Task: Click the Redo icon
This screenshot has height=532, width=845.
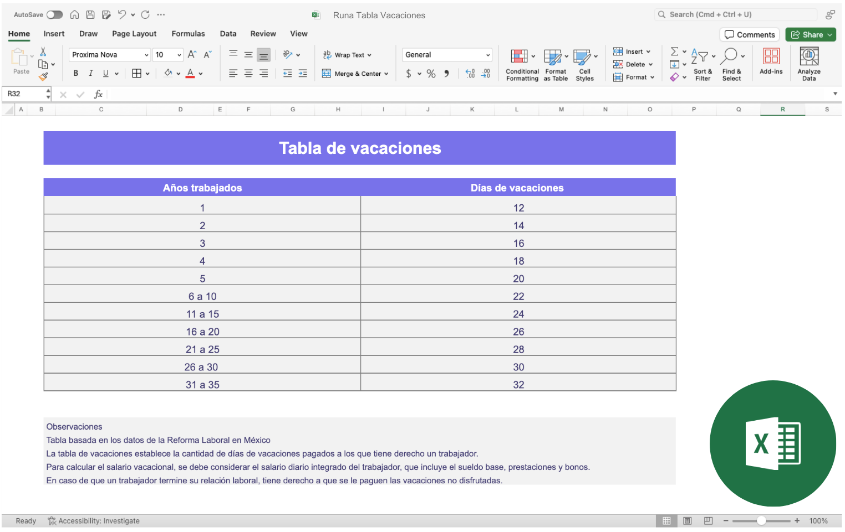Action: (145, 15)
